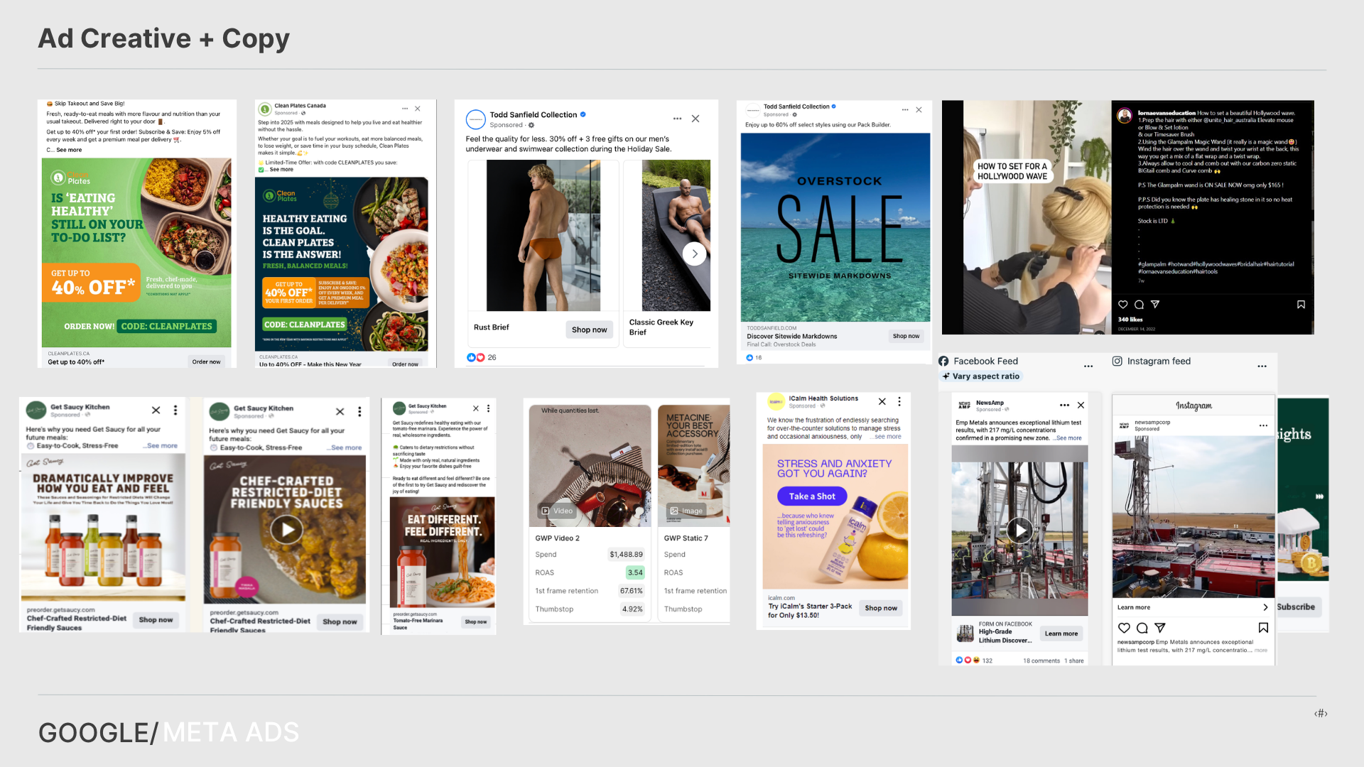
Task: Click Learn more on High-Grade Lithium Discovery
Action: pos(1061,633)
